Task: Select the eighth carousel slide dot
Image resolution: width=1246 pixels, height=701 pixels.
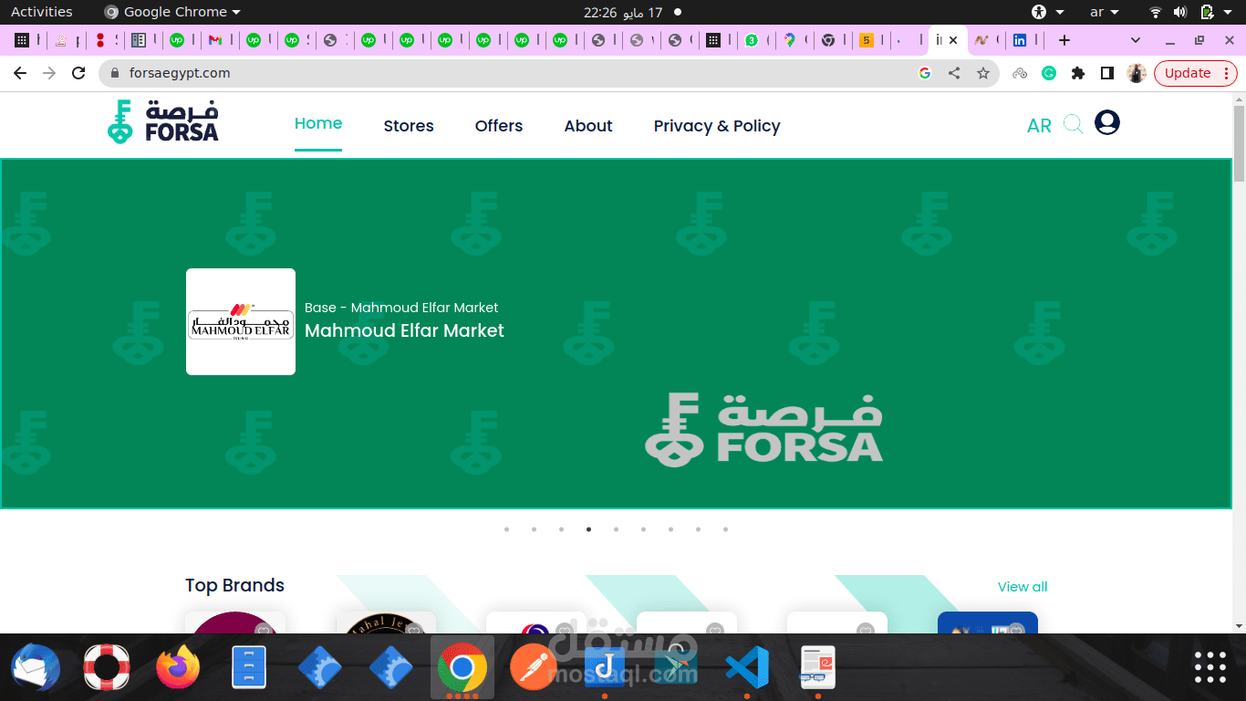Action: [698, 529]
